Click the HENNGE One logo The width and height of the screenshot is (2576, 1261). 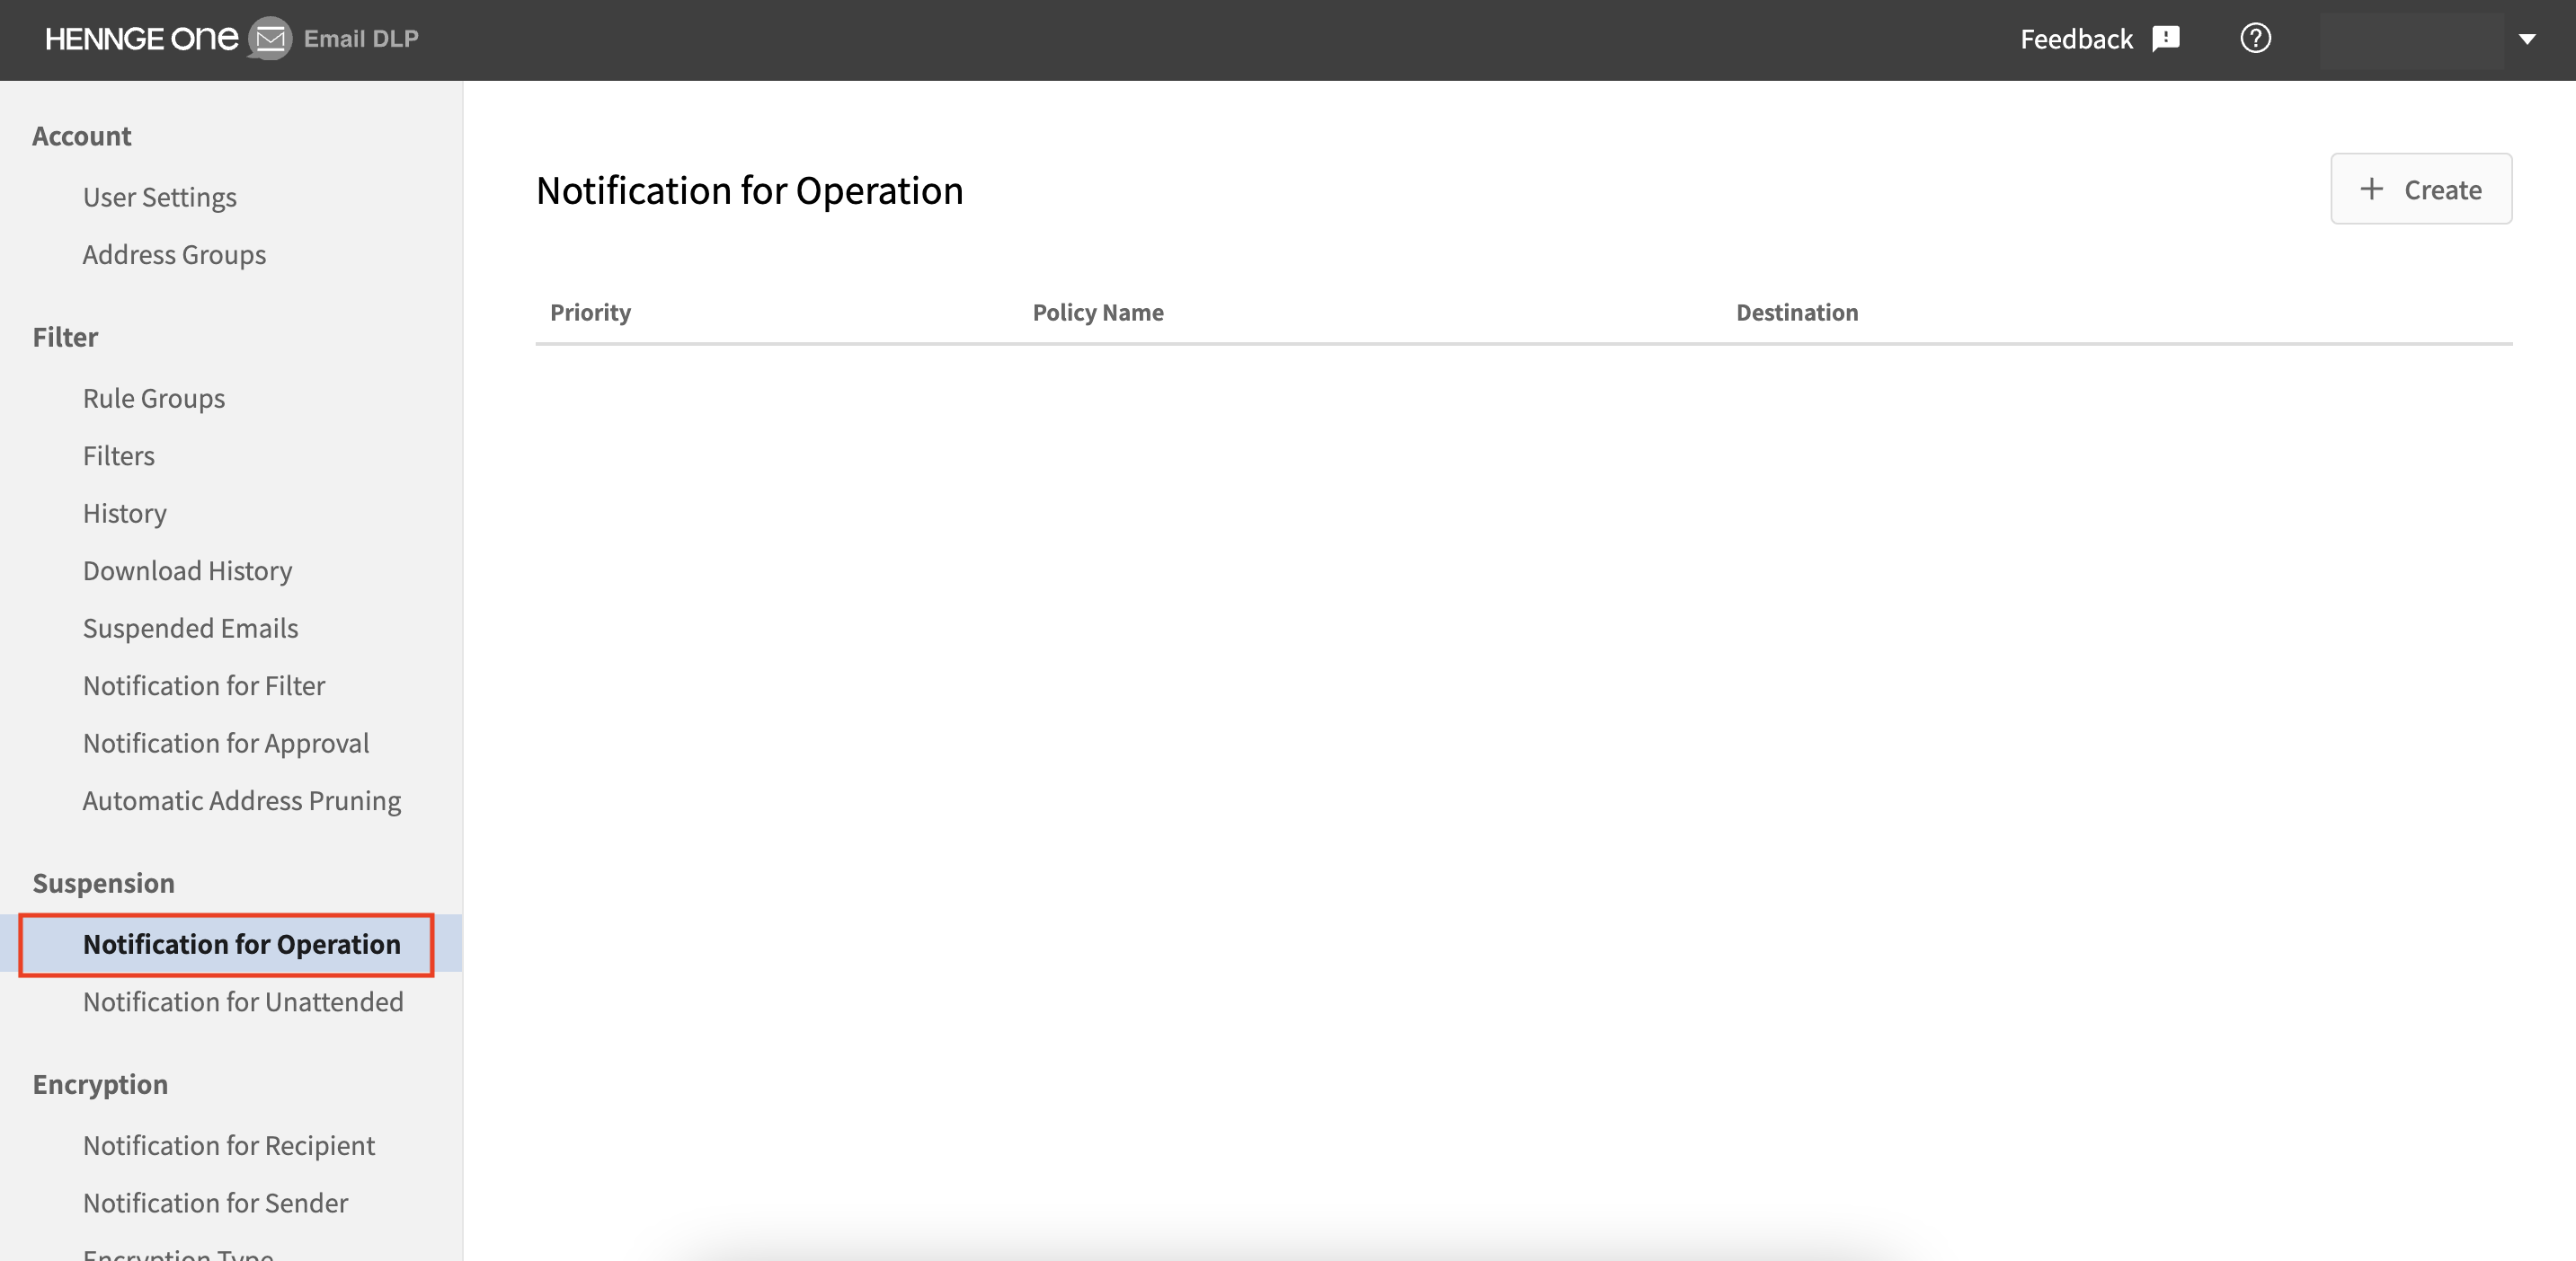(141, 39)
